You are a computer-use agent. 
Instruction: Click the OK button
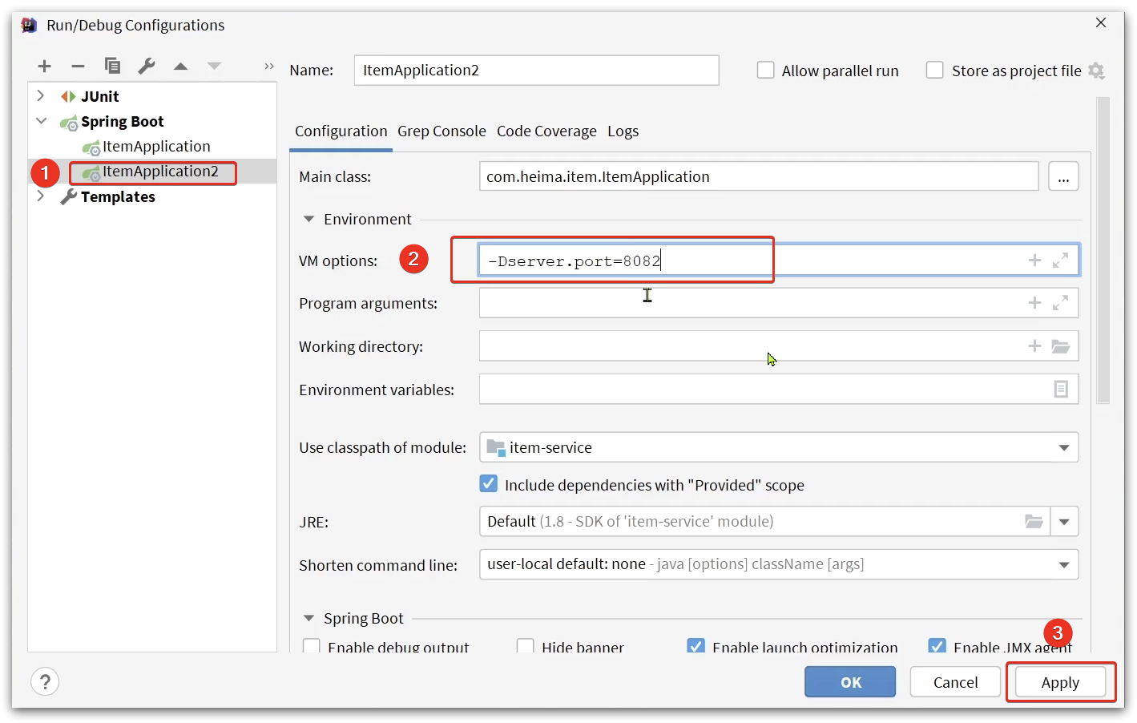pos(850,682)
